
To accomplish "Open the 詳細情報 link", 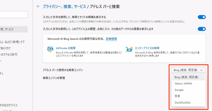I will (111, 39).
